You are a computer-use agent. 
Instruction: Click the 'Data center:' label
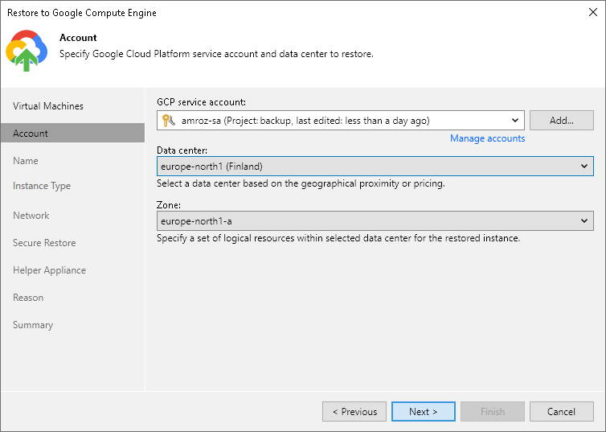tap(182, 150)
